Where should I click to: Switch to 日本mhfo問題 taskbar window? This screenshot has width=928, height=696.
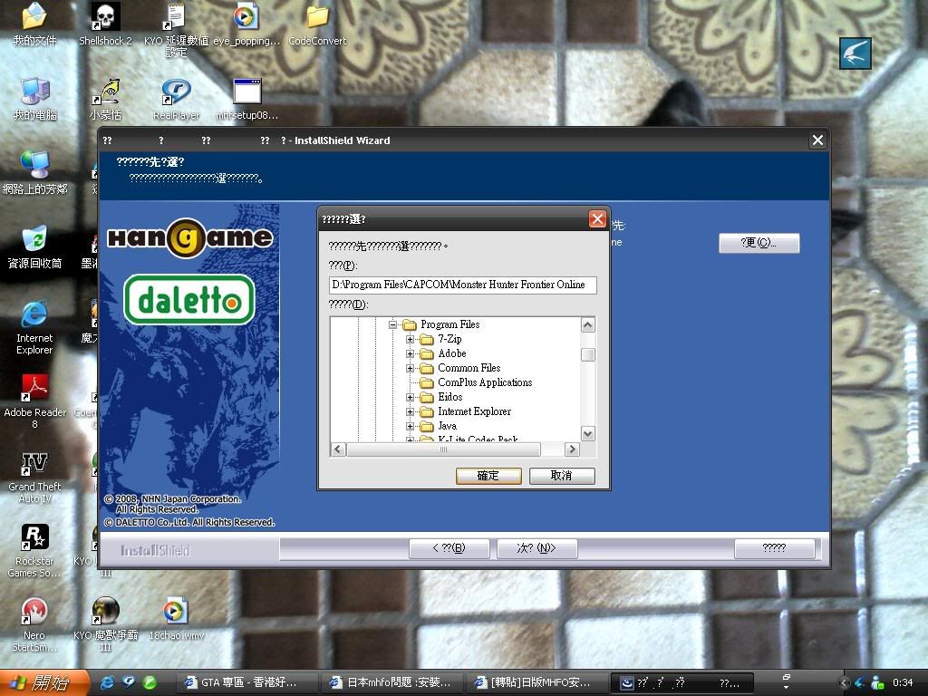tap(392, 683)
